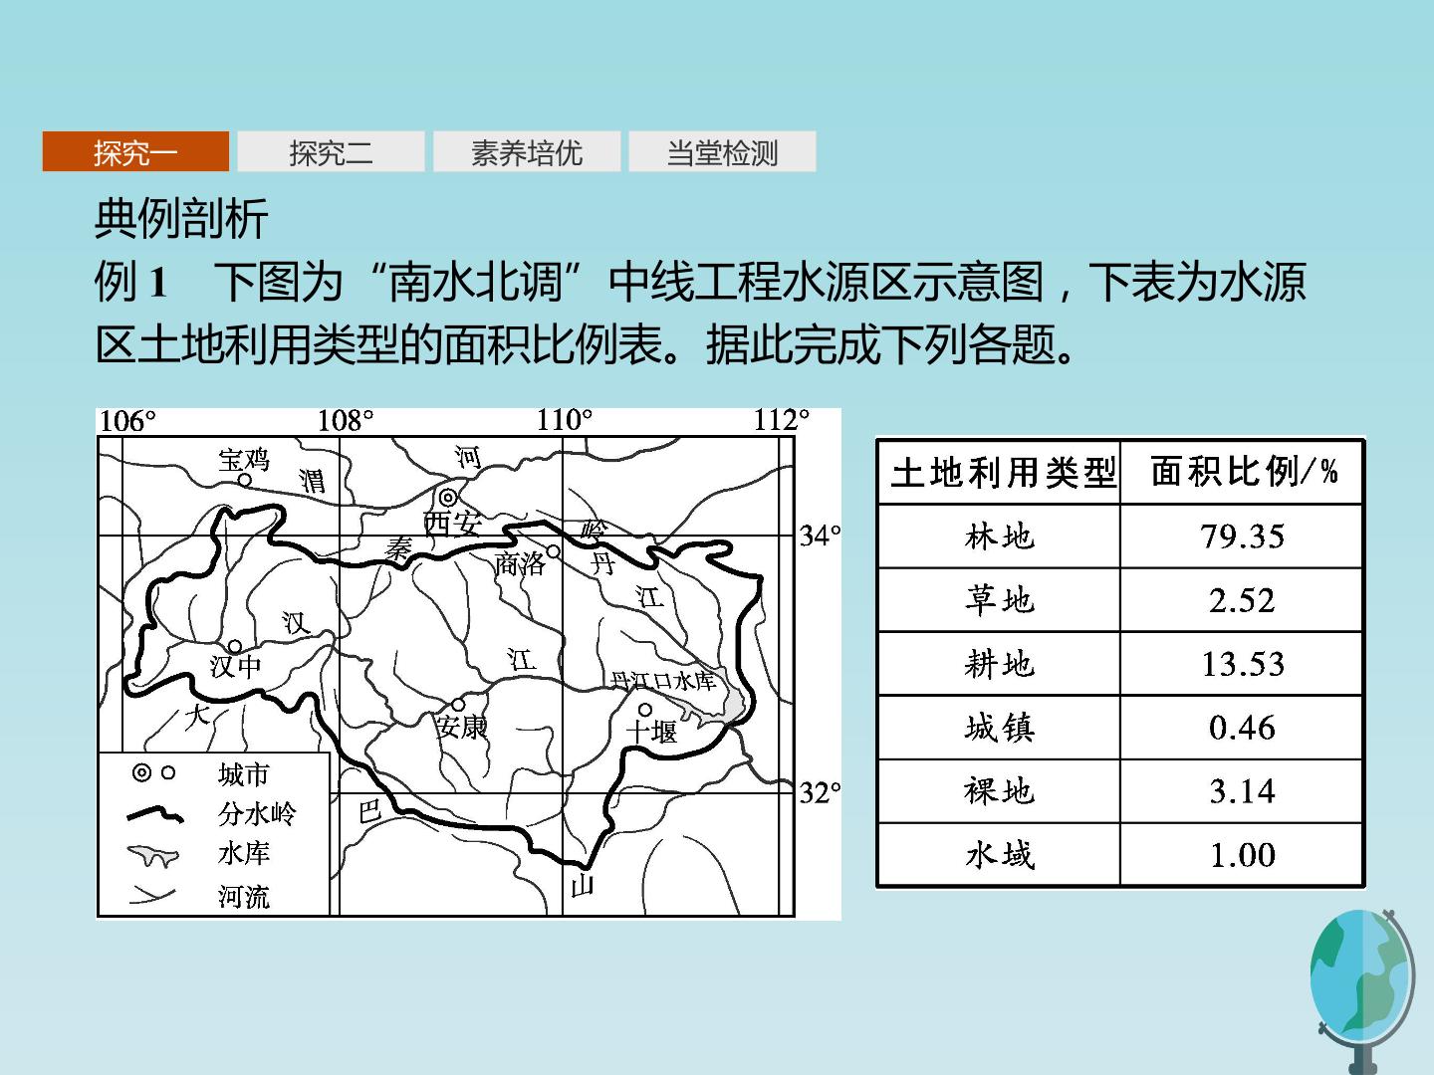The width and height of the screenshot is (1434, 1075).
Task: Go to the 当堂检测 tab
Action: coord(722,152)
